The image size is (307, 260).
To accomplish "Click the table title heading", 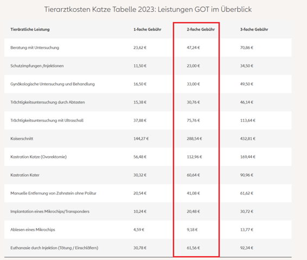I will point(148,9).
